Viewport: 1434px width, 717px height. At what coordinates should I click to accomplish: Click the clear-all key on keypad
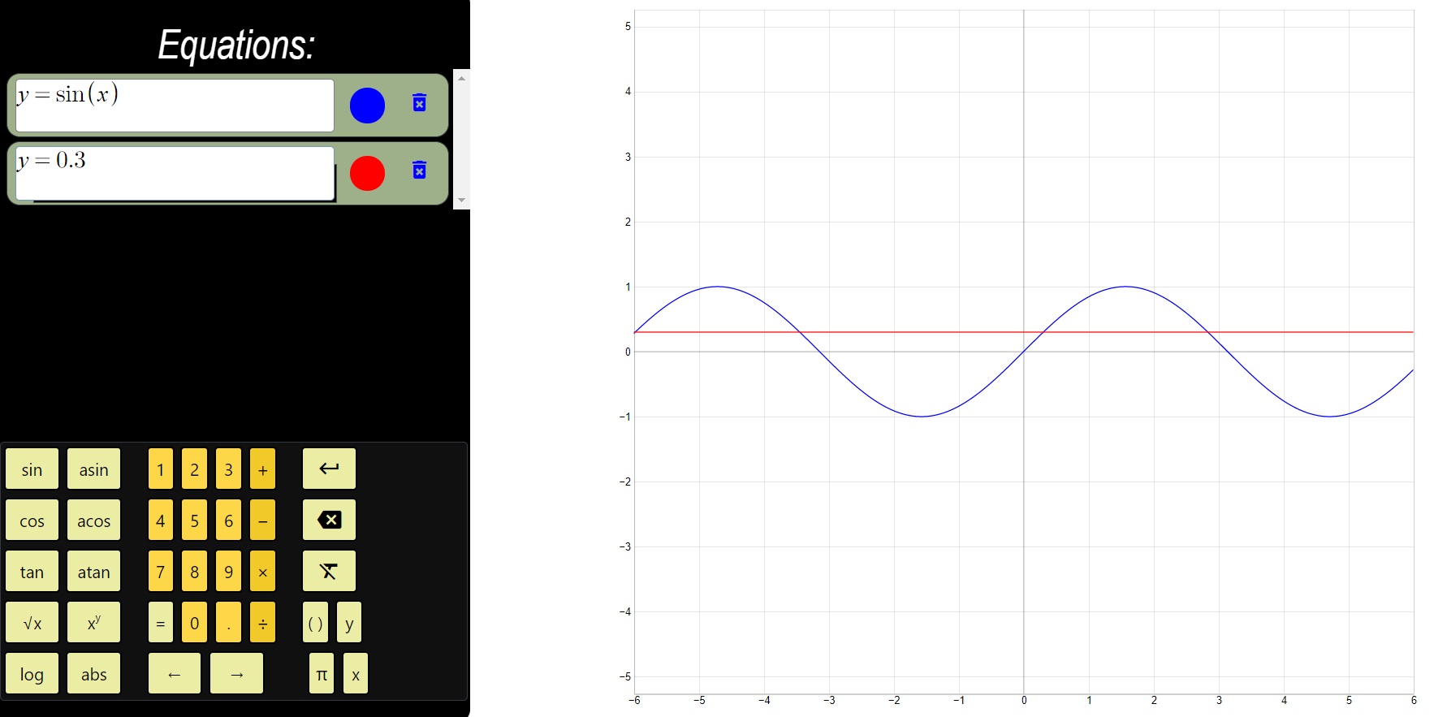[x=329, y=572]
